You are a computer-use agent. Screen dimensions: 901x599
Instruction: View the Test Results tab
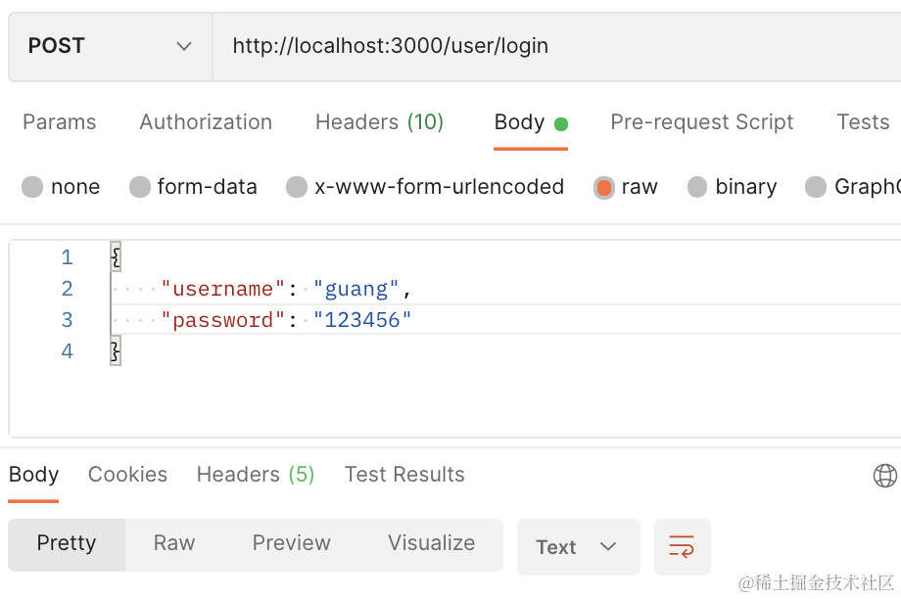point(404,475)
